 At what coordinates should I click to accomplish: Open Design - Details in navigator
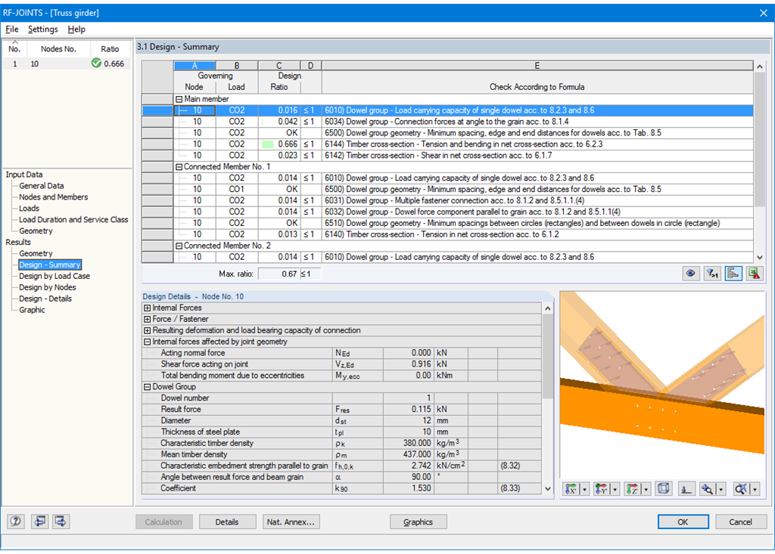click(x=45, y=299)
